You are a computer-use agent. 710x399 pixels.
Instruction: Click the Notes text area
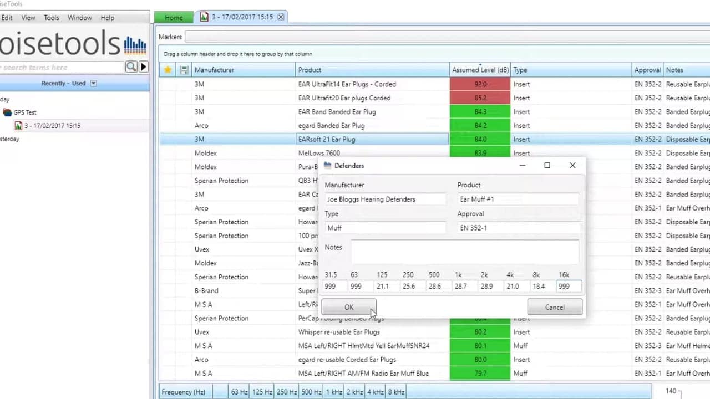pyautogui.click(x=465, y=252)
